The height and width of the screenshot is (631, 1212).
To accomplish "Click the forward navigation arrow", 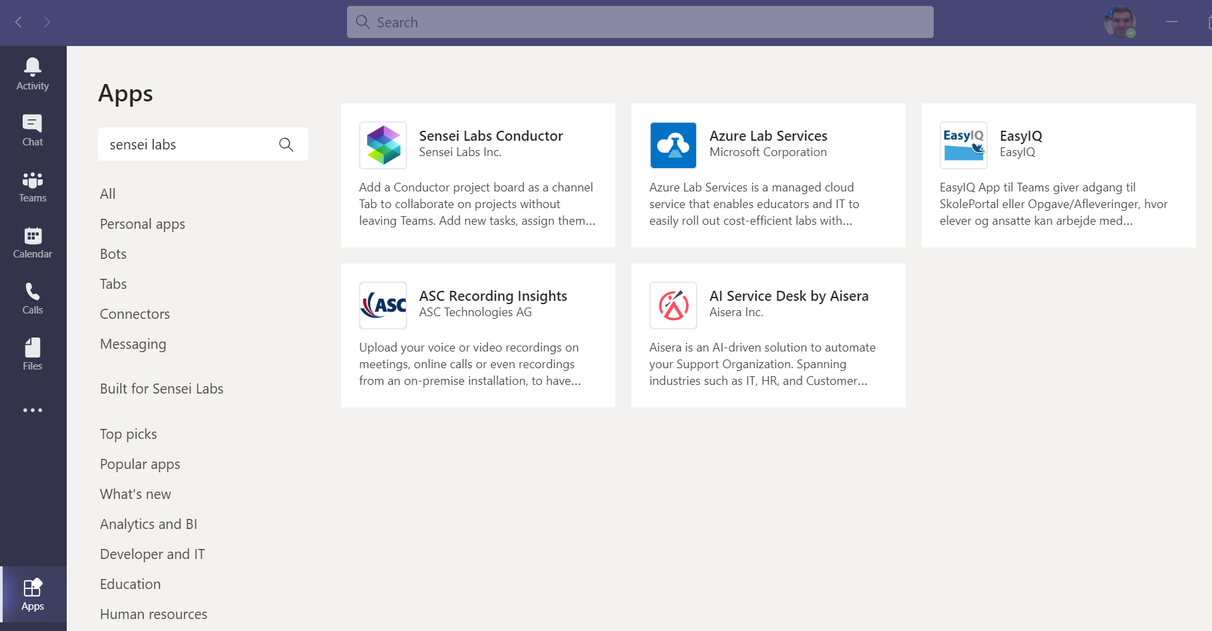I will point(47,22).
